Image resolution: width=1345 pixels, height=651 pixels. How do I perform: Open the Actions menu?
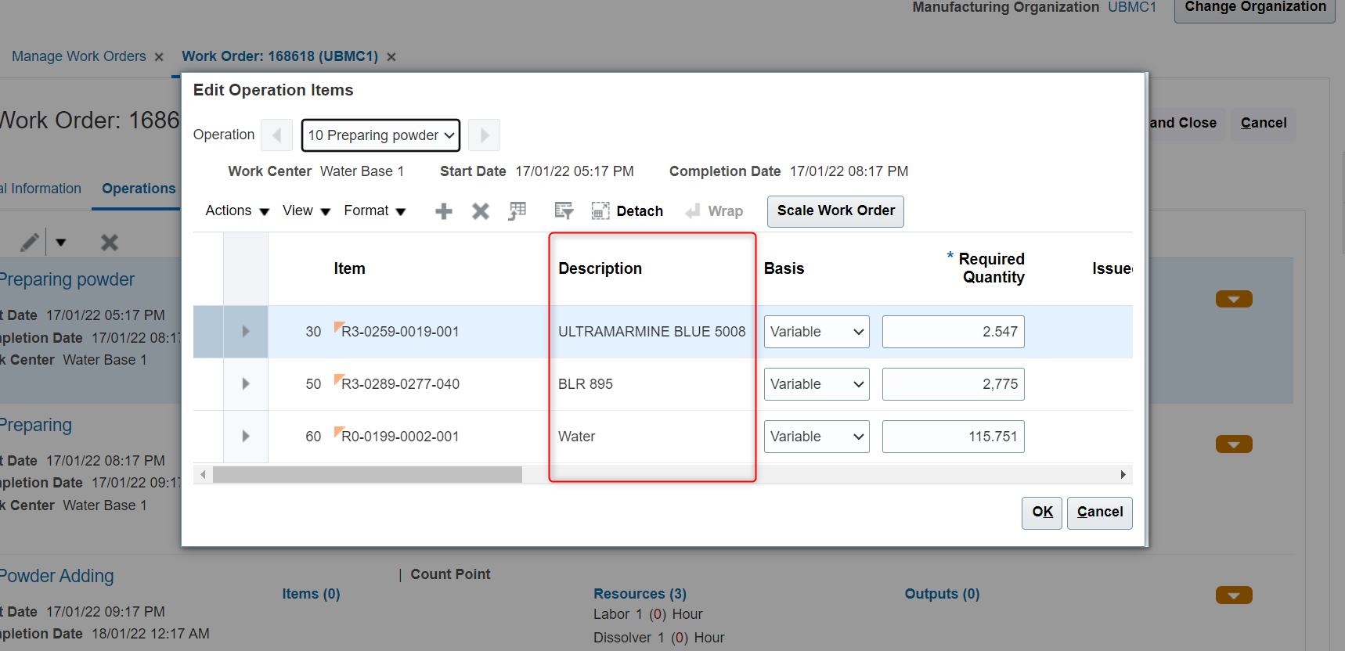pos(237,210)
